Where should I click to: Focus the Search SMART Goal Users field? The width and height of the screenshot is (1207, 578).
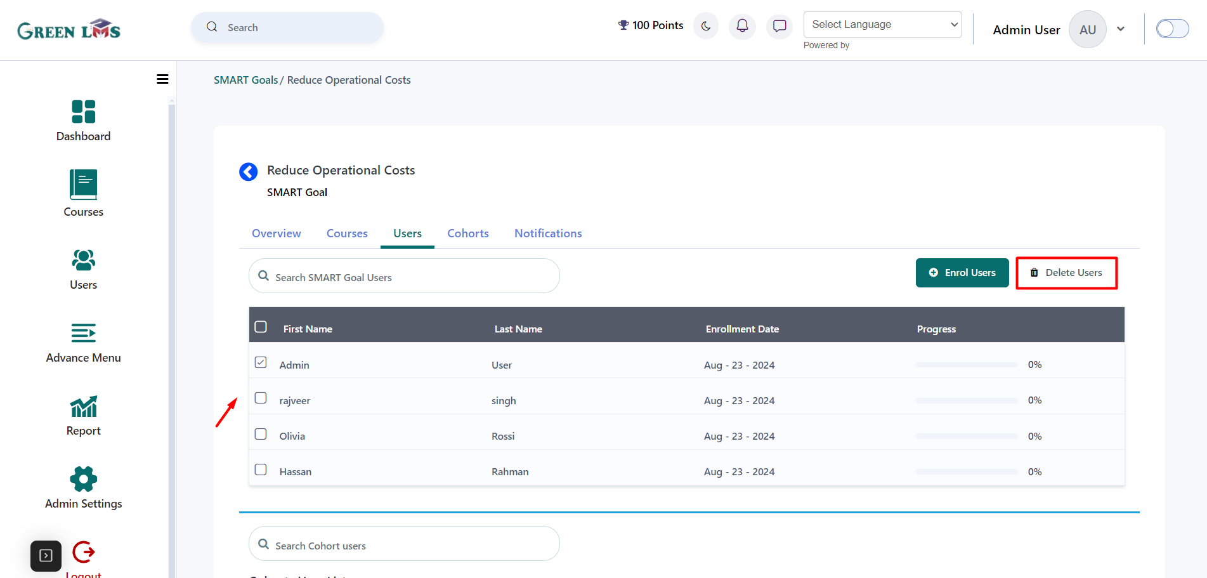pyautogui.click(x=404, y=276)
